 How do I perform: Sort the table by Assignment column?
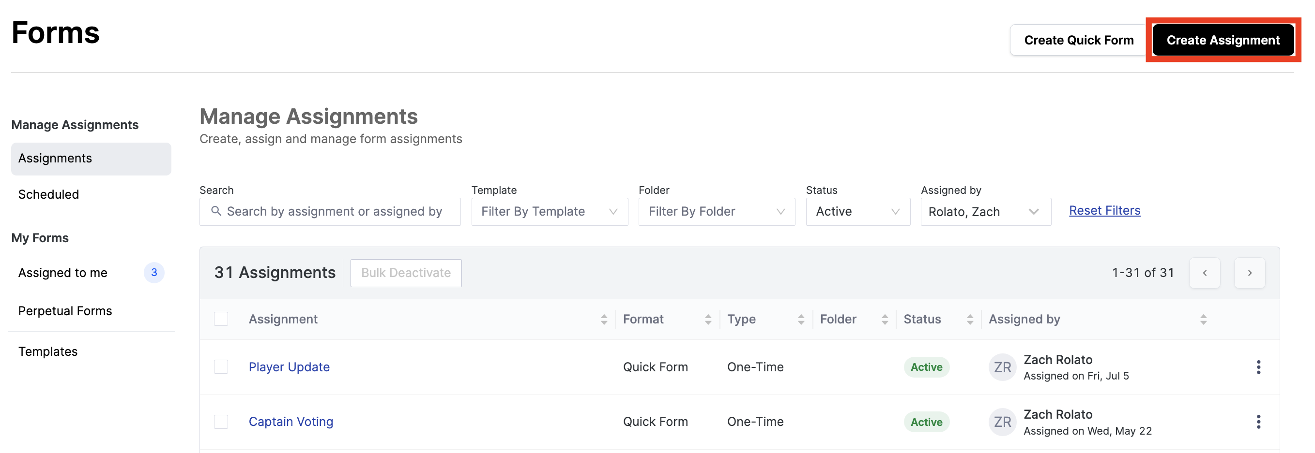point(604,319)
